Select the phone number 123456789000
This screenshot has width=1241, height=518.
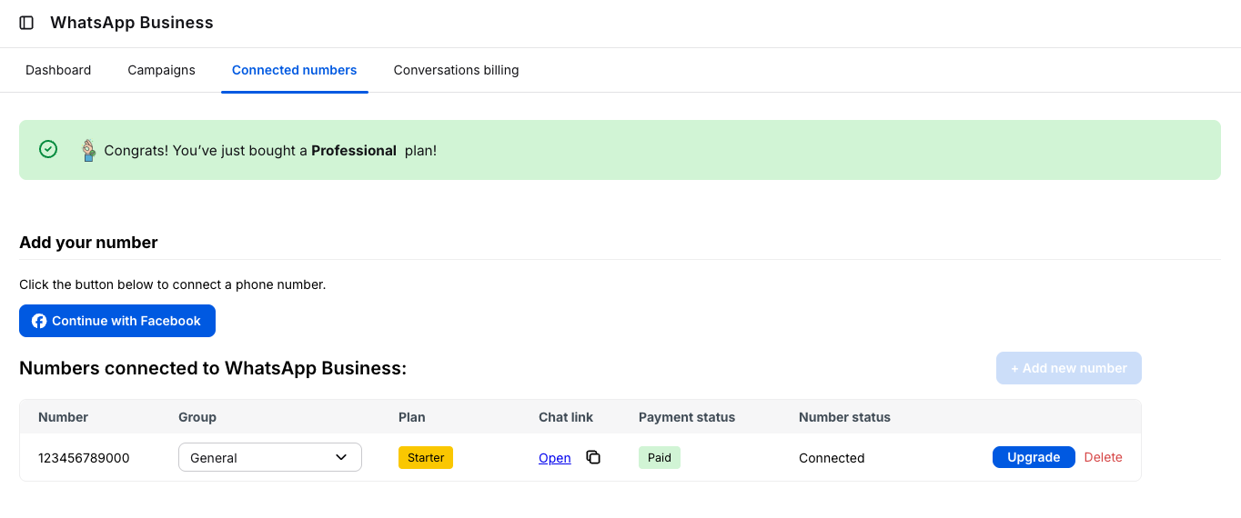(x=84, y=458)
